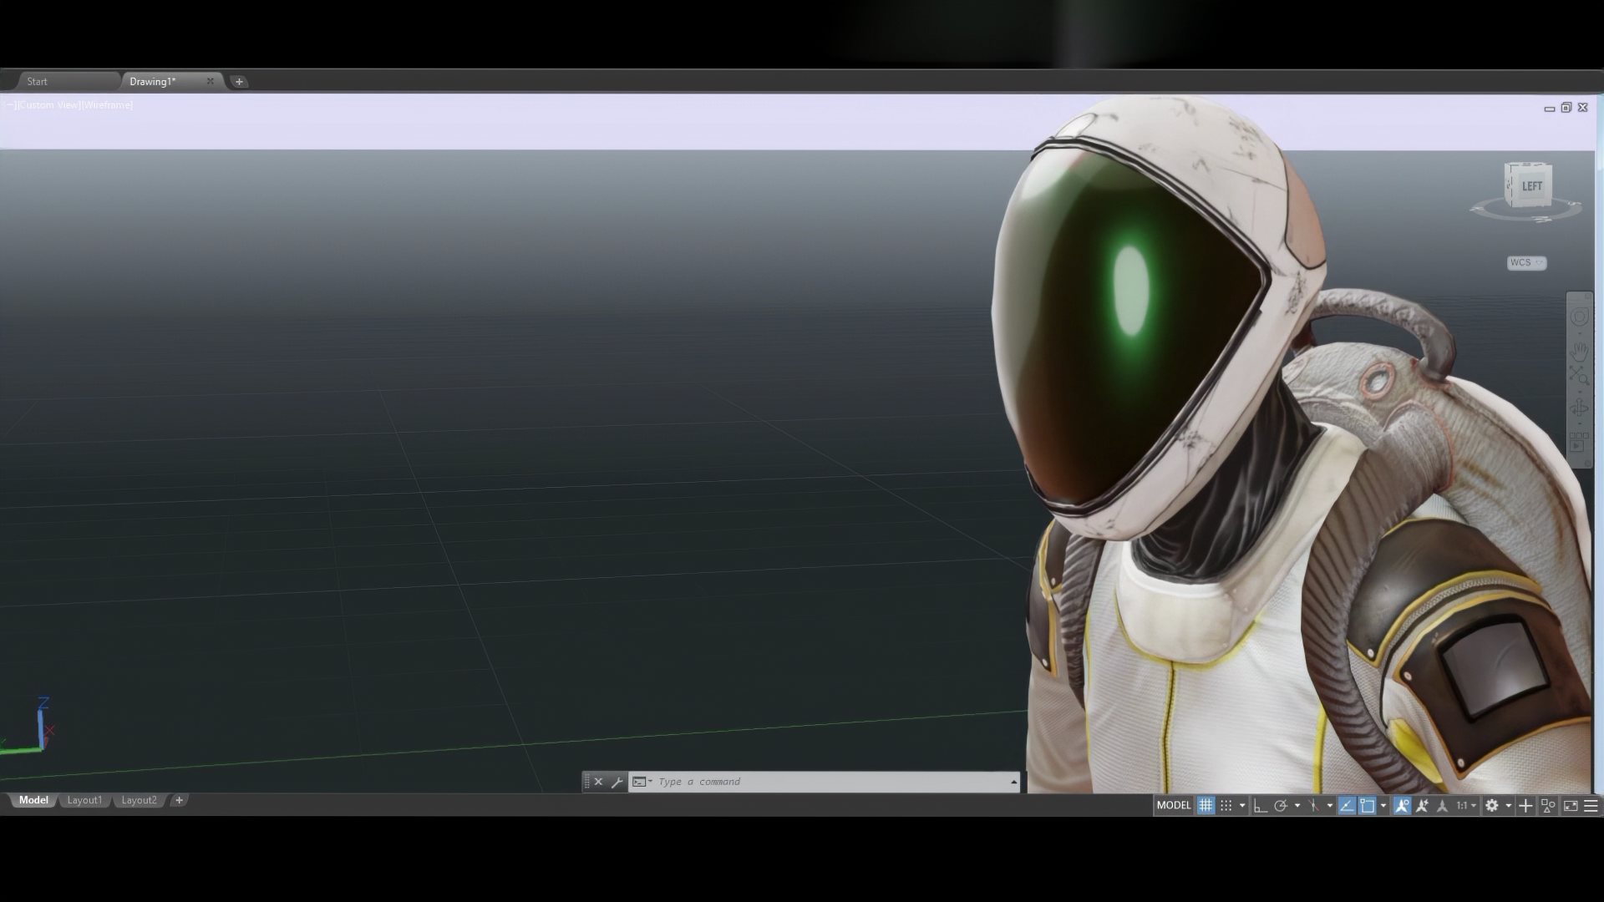The image size is (1604, 902).
Task: Click the command line Customize wrench icon
Action: pyautogui.click(x=617, y=782)
